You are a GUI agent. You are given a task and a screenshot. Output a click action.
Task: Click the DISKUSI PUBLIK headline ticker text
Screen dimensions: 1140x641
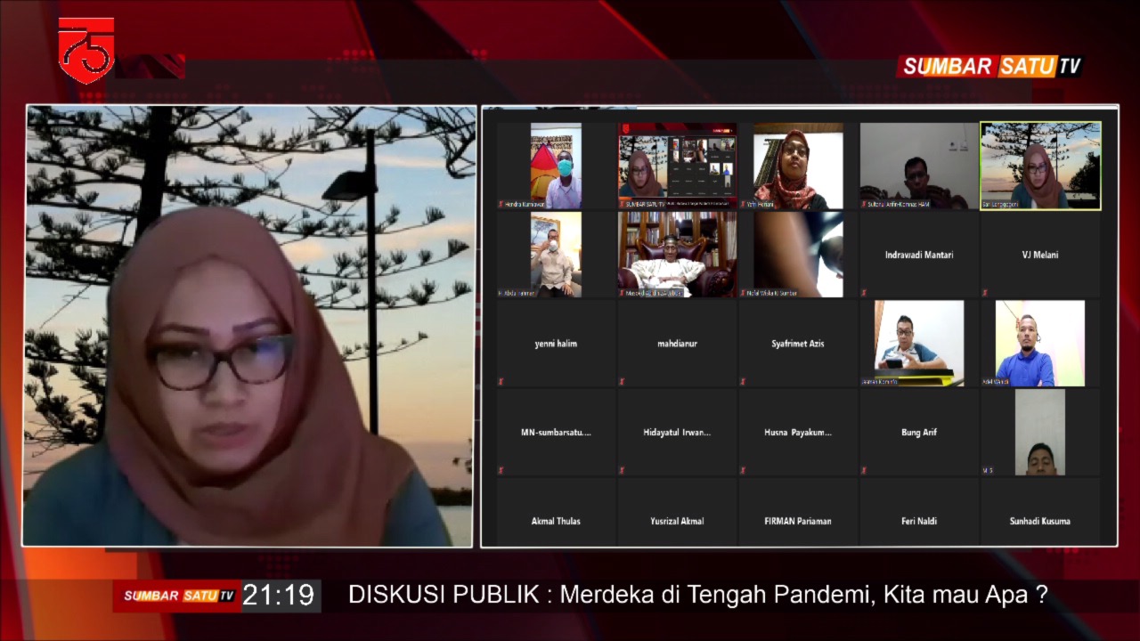point(696,595)
